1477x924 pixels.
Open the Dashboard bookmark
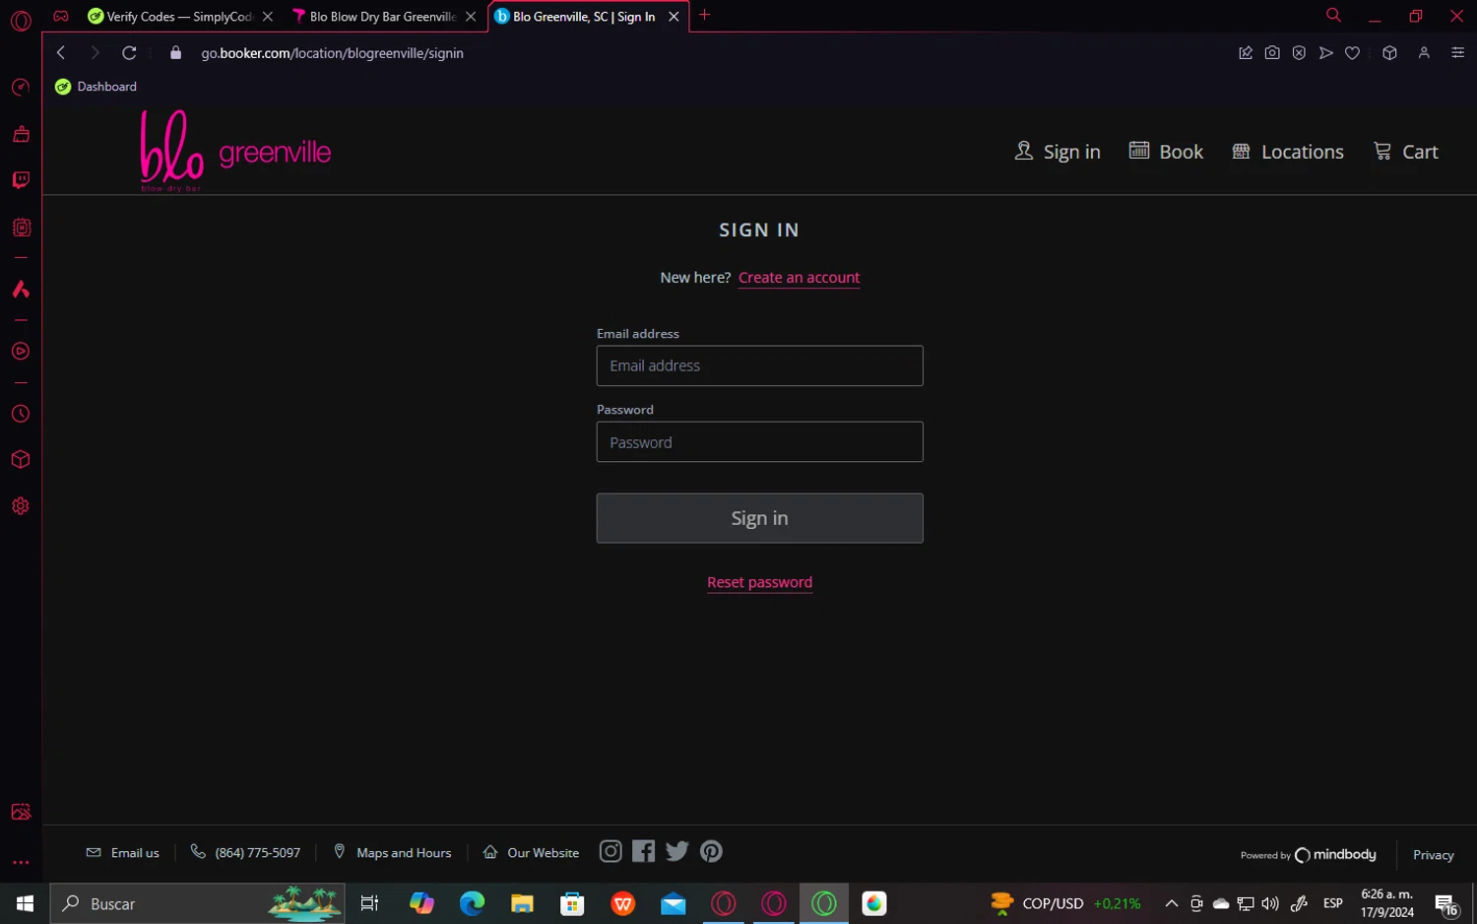(x=96, y=87)
